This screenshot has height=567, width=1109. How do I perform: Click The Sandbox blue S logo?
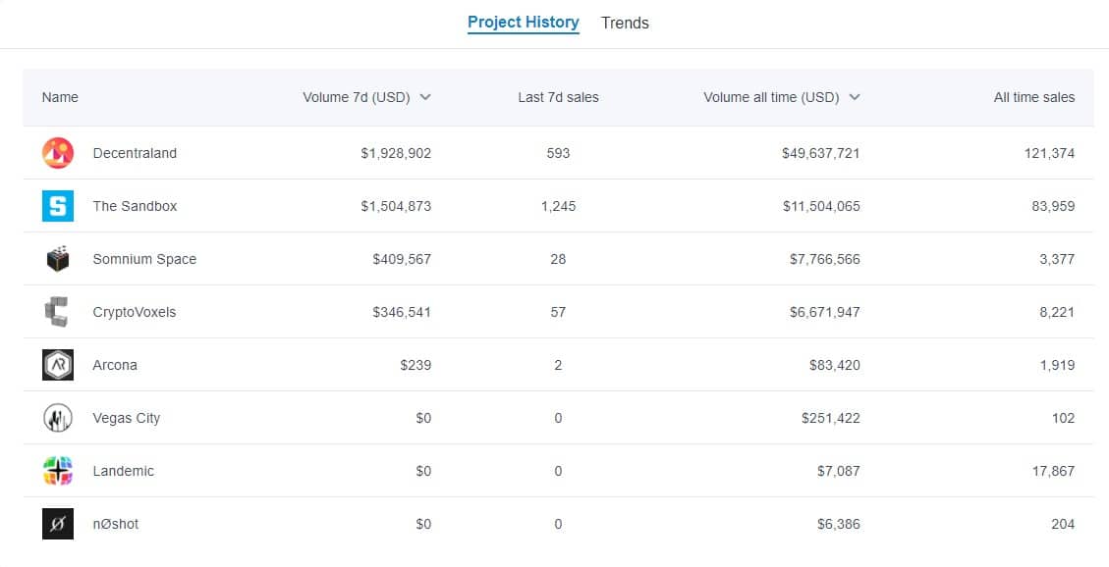point(58,206)
